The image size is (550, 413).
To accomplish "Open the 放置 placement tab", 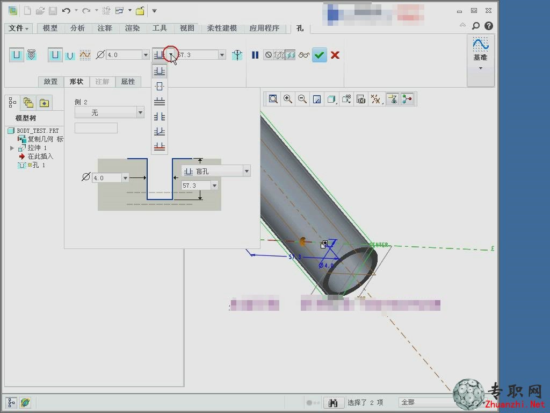I will [51, 82].
